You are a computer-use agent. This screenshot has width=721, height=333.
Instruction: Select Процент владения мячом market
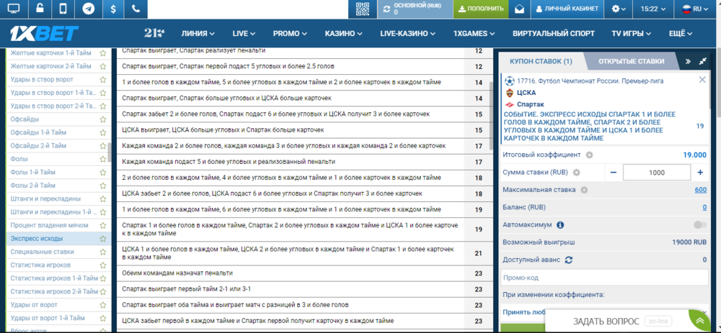coord(49,226)
